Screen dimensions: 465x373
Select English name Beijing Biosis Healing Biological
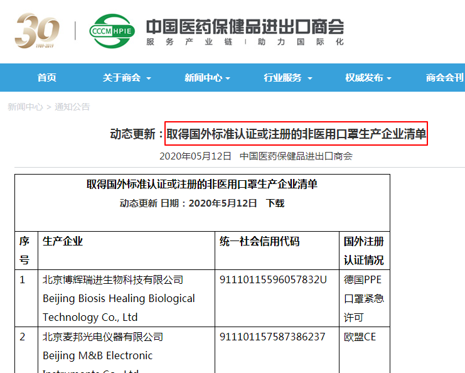pos(119,298)
